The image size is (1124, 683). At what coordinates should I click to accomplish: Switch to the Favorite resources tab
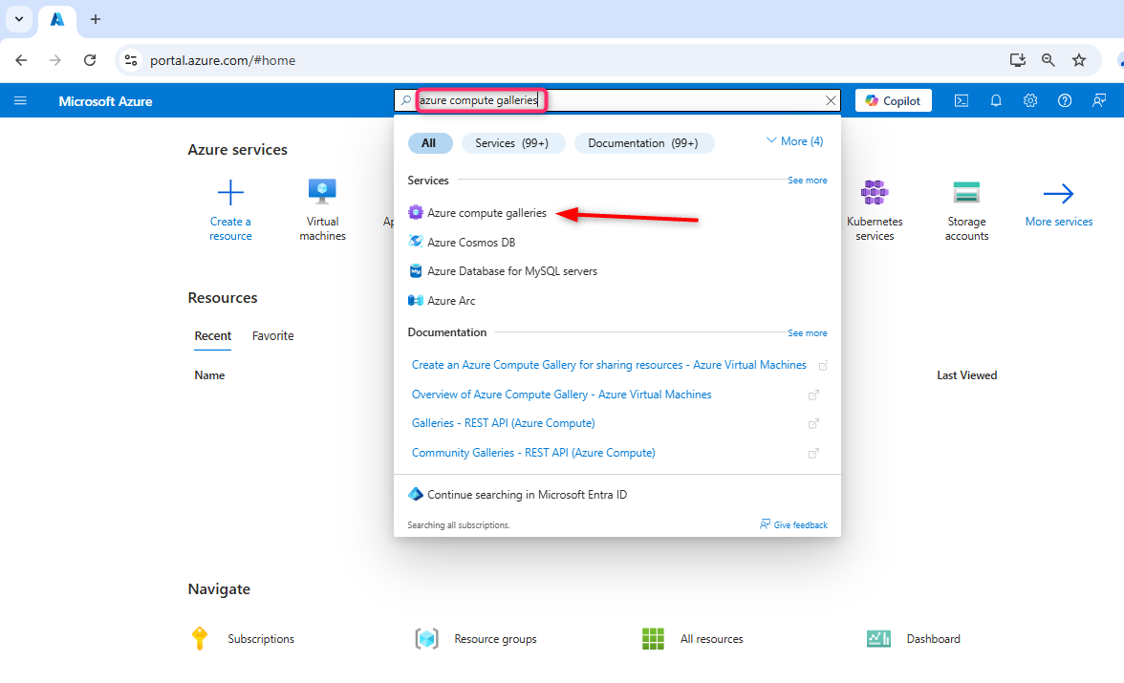272,335
